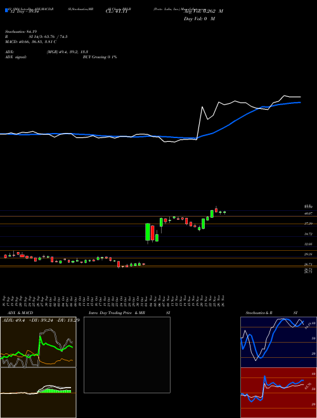The height and width of the screenshot is (418, 317).
Task: Click the 'MACD: 40.66, 36.85, 3.81 C' line
Action: coord(30,42)
